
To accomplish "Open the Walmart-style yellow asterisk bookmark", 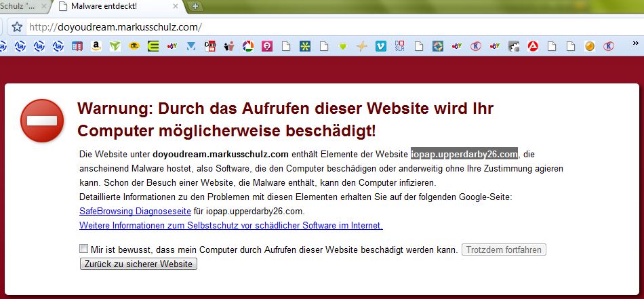I will click(305, 47).
